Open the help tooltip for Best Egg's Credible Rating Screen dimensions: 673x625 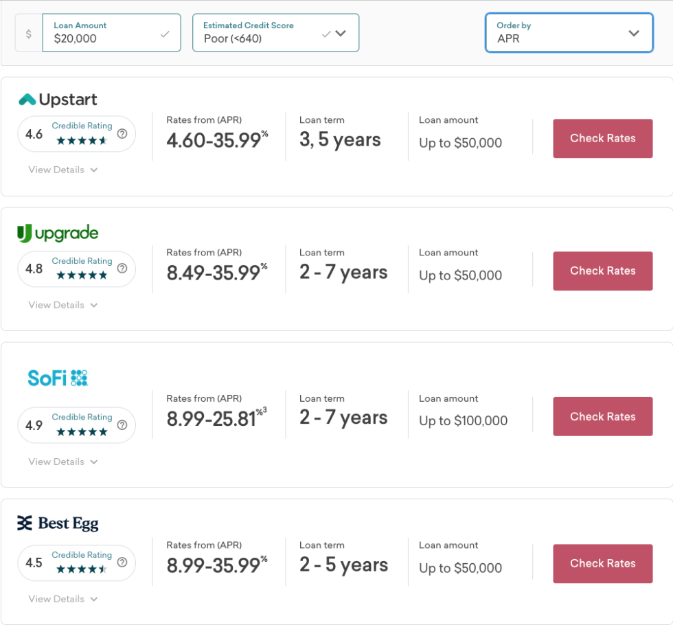coord(122,563)
